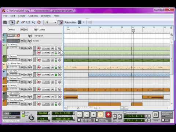Toggle the Click metronome checkbox
Image resolution: width=176 pixels, height=132 pixels.
[x=23, y=113]
